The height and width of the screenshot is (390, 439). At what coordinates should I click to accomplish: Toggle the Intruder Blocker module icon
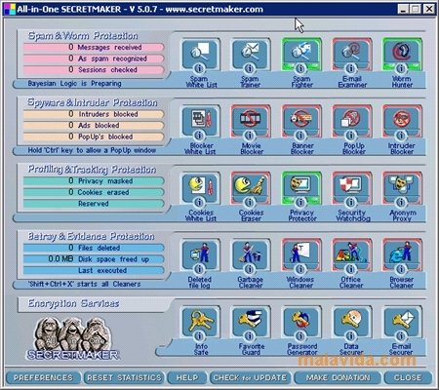(x=402, y=121)
